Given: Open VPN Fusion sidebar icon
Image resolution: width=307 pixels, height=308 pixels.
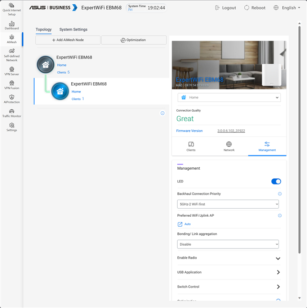Looking at the screenshot, I should pyautogui.click(x=11, y=85).
